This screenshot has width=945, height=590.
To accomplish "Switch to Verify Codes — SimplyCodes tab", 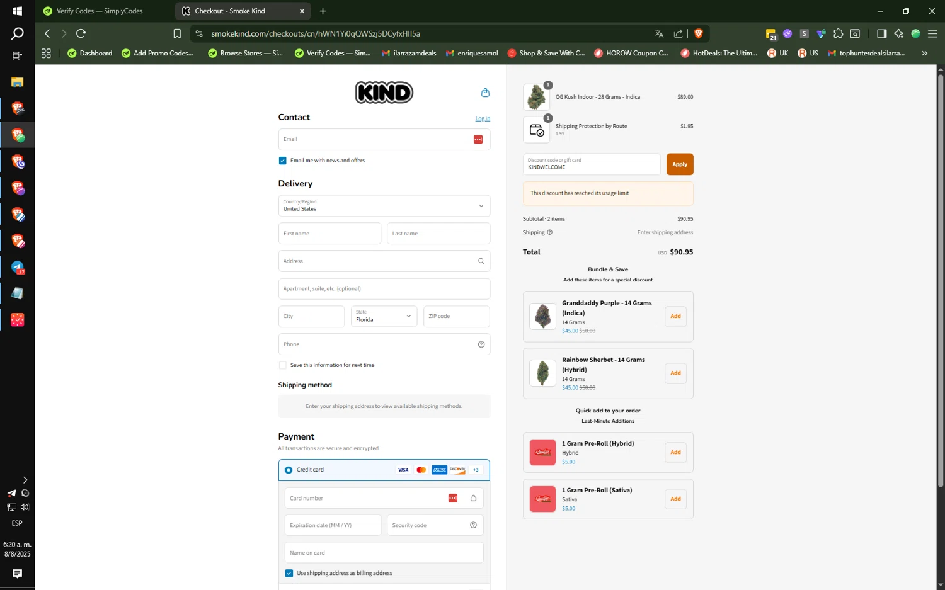I will pos(101,11).
